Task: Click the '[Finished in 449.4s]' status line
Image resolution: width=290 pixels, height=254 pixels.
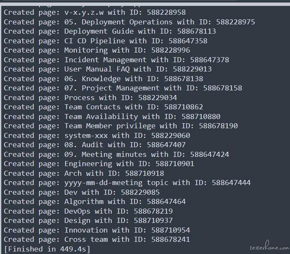Action: click(x=47, y=249)
